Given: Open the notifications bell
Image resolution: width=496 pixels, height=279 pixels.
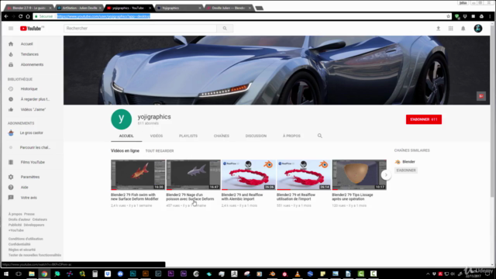Looking at the screenshot, I should tap(463, 29).
